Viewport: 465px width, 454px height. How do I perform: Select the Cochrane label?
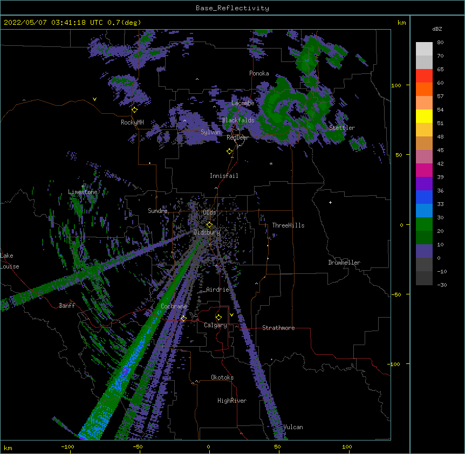174,306
